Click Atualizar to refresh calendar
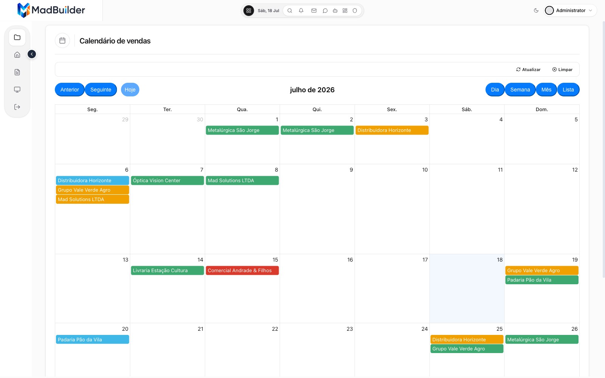This screenshot has width=605, height=378. 528,70
